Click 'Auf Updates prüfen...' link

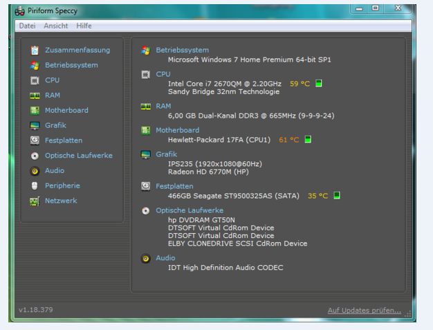click(365, 311)
